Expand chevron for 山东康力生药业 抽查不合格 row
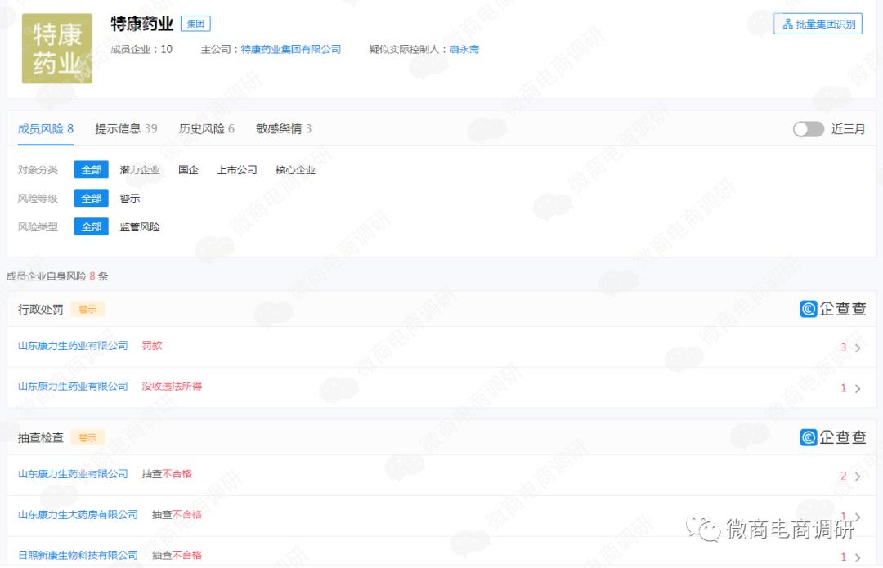Viewport: 883px width, 568px height. 858,476
